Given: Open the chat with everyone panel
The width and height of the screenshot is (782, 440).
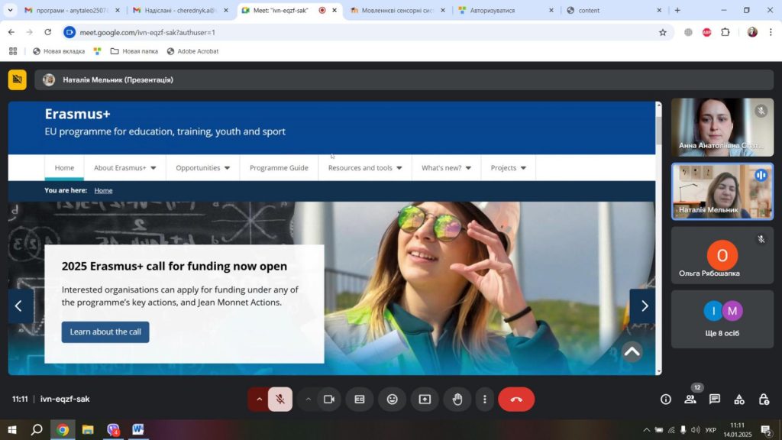Looking at the screenshot, I should [x=715, y=399].
